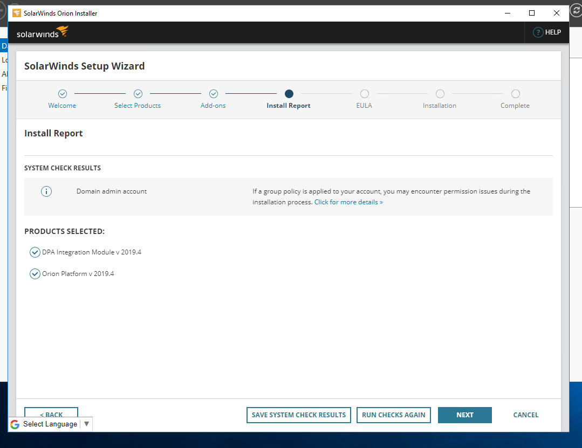Click the Welcome step completed circle

[63, 94]
